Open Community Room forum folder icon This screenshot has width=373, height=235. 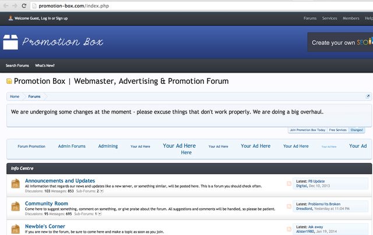[x=16, y=206]
